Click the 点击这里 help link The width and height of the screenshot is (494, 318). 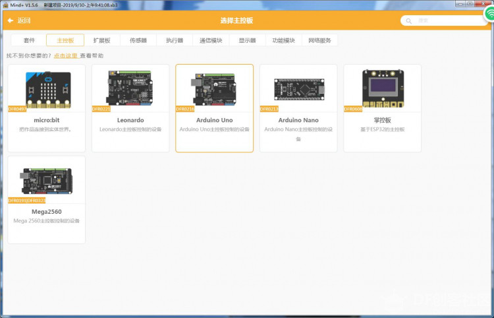(x=65, y=56)
